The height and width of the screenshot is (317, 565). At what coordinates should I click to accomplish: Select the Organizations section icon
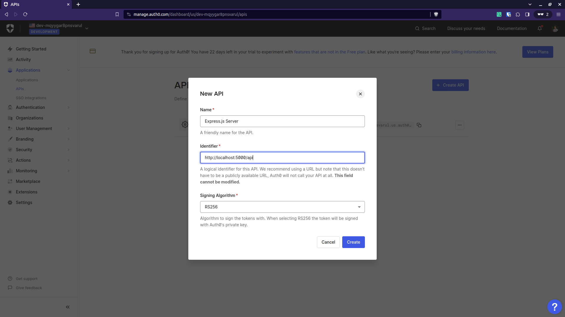10,118
